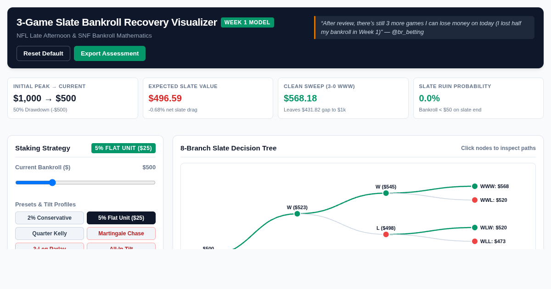
Task: Inspect the W ($545) tree node
Action: [386, 193]
